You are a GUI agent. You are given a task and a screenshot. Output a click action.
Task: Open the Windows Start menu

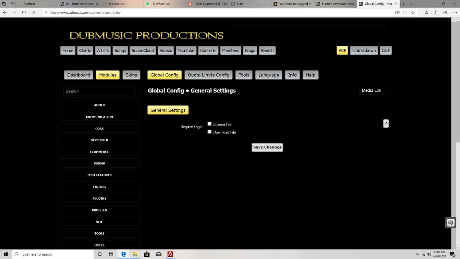tap(5, 254)
